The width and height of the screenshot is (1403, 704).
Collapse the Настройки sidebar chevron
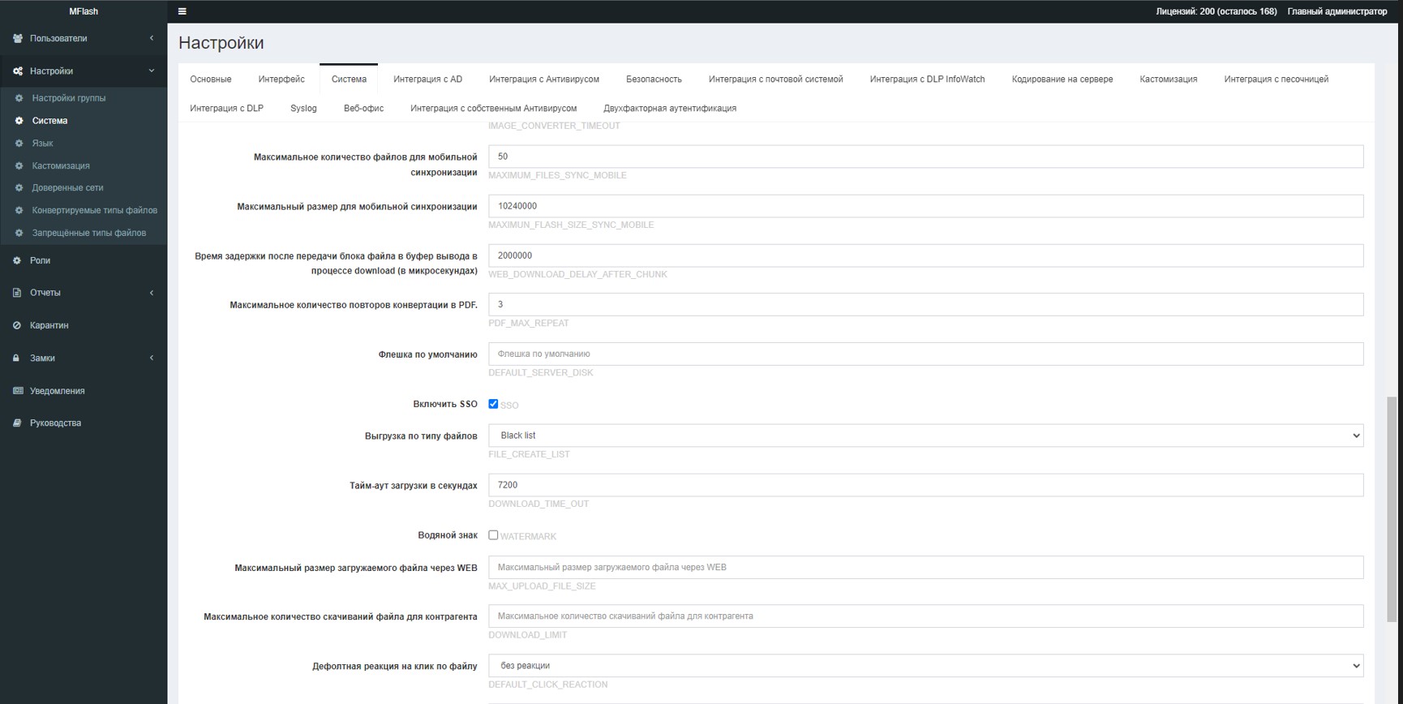[152, 71]
